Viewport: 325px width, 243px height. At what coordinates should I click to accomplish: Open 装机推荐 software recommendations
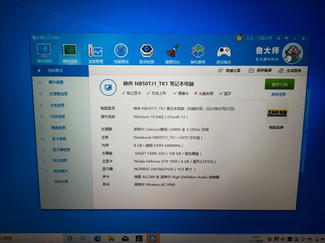pyautogui.click(x=198, y=54)
